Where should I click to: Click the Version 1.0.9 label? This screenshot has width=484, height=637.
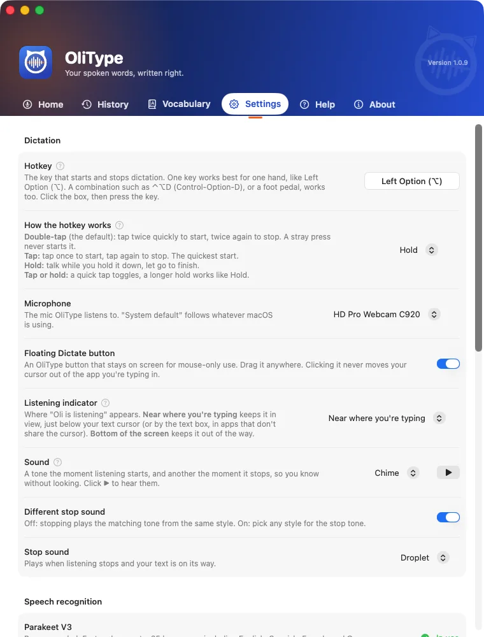(x=448, y=62)
